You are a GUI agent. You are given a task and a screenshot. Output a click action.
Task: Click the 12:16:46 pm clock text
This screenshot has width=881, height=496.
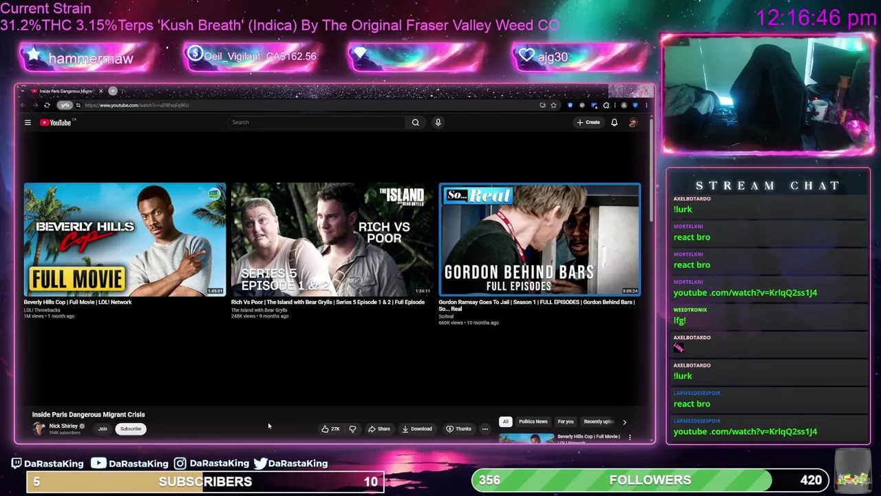click(816, 17)
